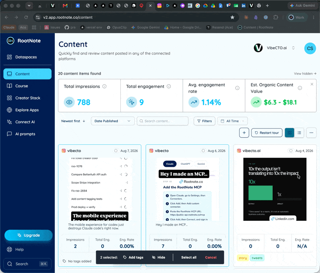This screenshot has width=320, height=273.
Task: Open the OpusClip bookmark
Action: [116, 27]
